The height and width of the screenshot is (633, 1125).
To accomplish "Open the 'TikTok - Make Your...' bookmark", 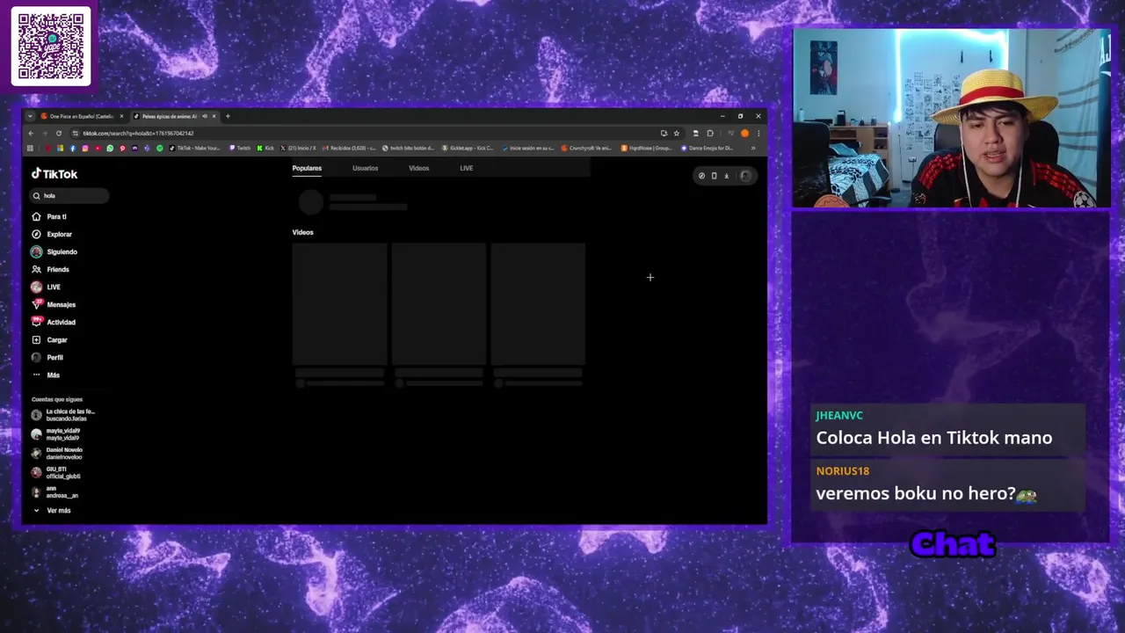I will [194, 148].
